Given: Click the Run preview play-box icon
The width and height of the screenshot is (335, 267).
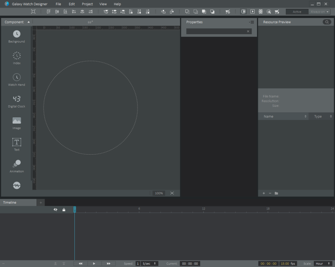Looking at the screenshot, I should [252, 12].
